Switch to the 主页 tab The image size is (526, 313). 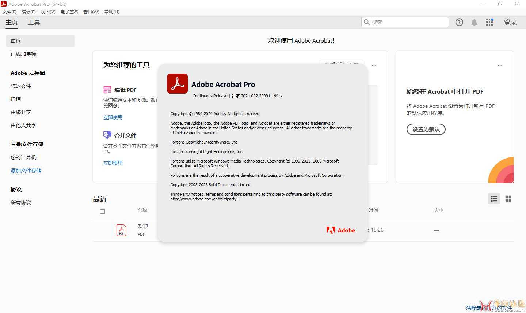point(12,22)
